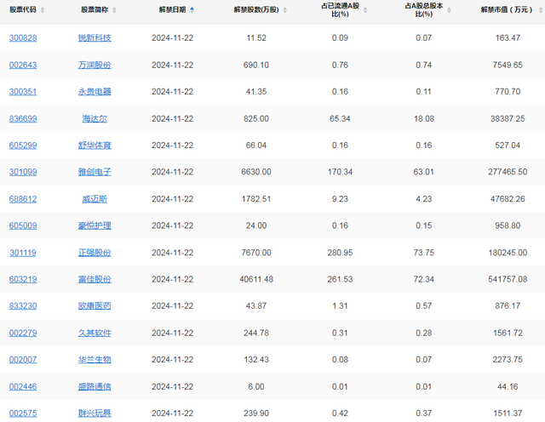Open 万润股份 stock name link
This screenshot has width=545, height=422.
click(95, 65)
